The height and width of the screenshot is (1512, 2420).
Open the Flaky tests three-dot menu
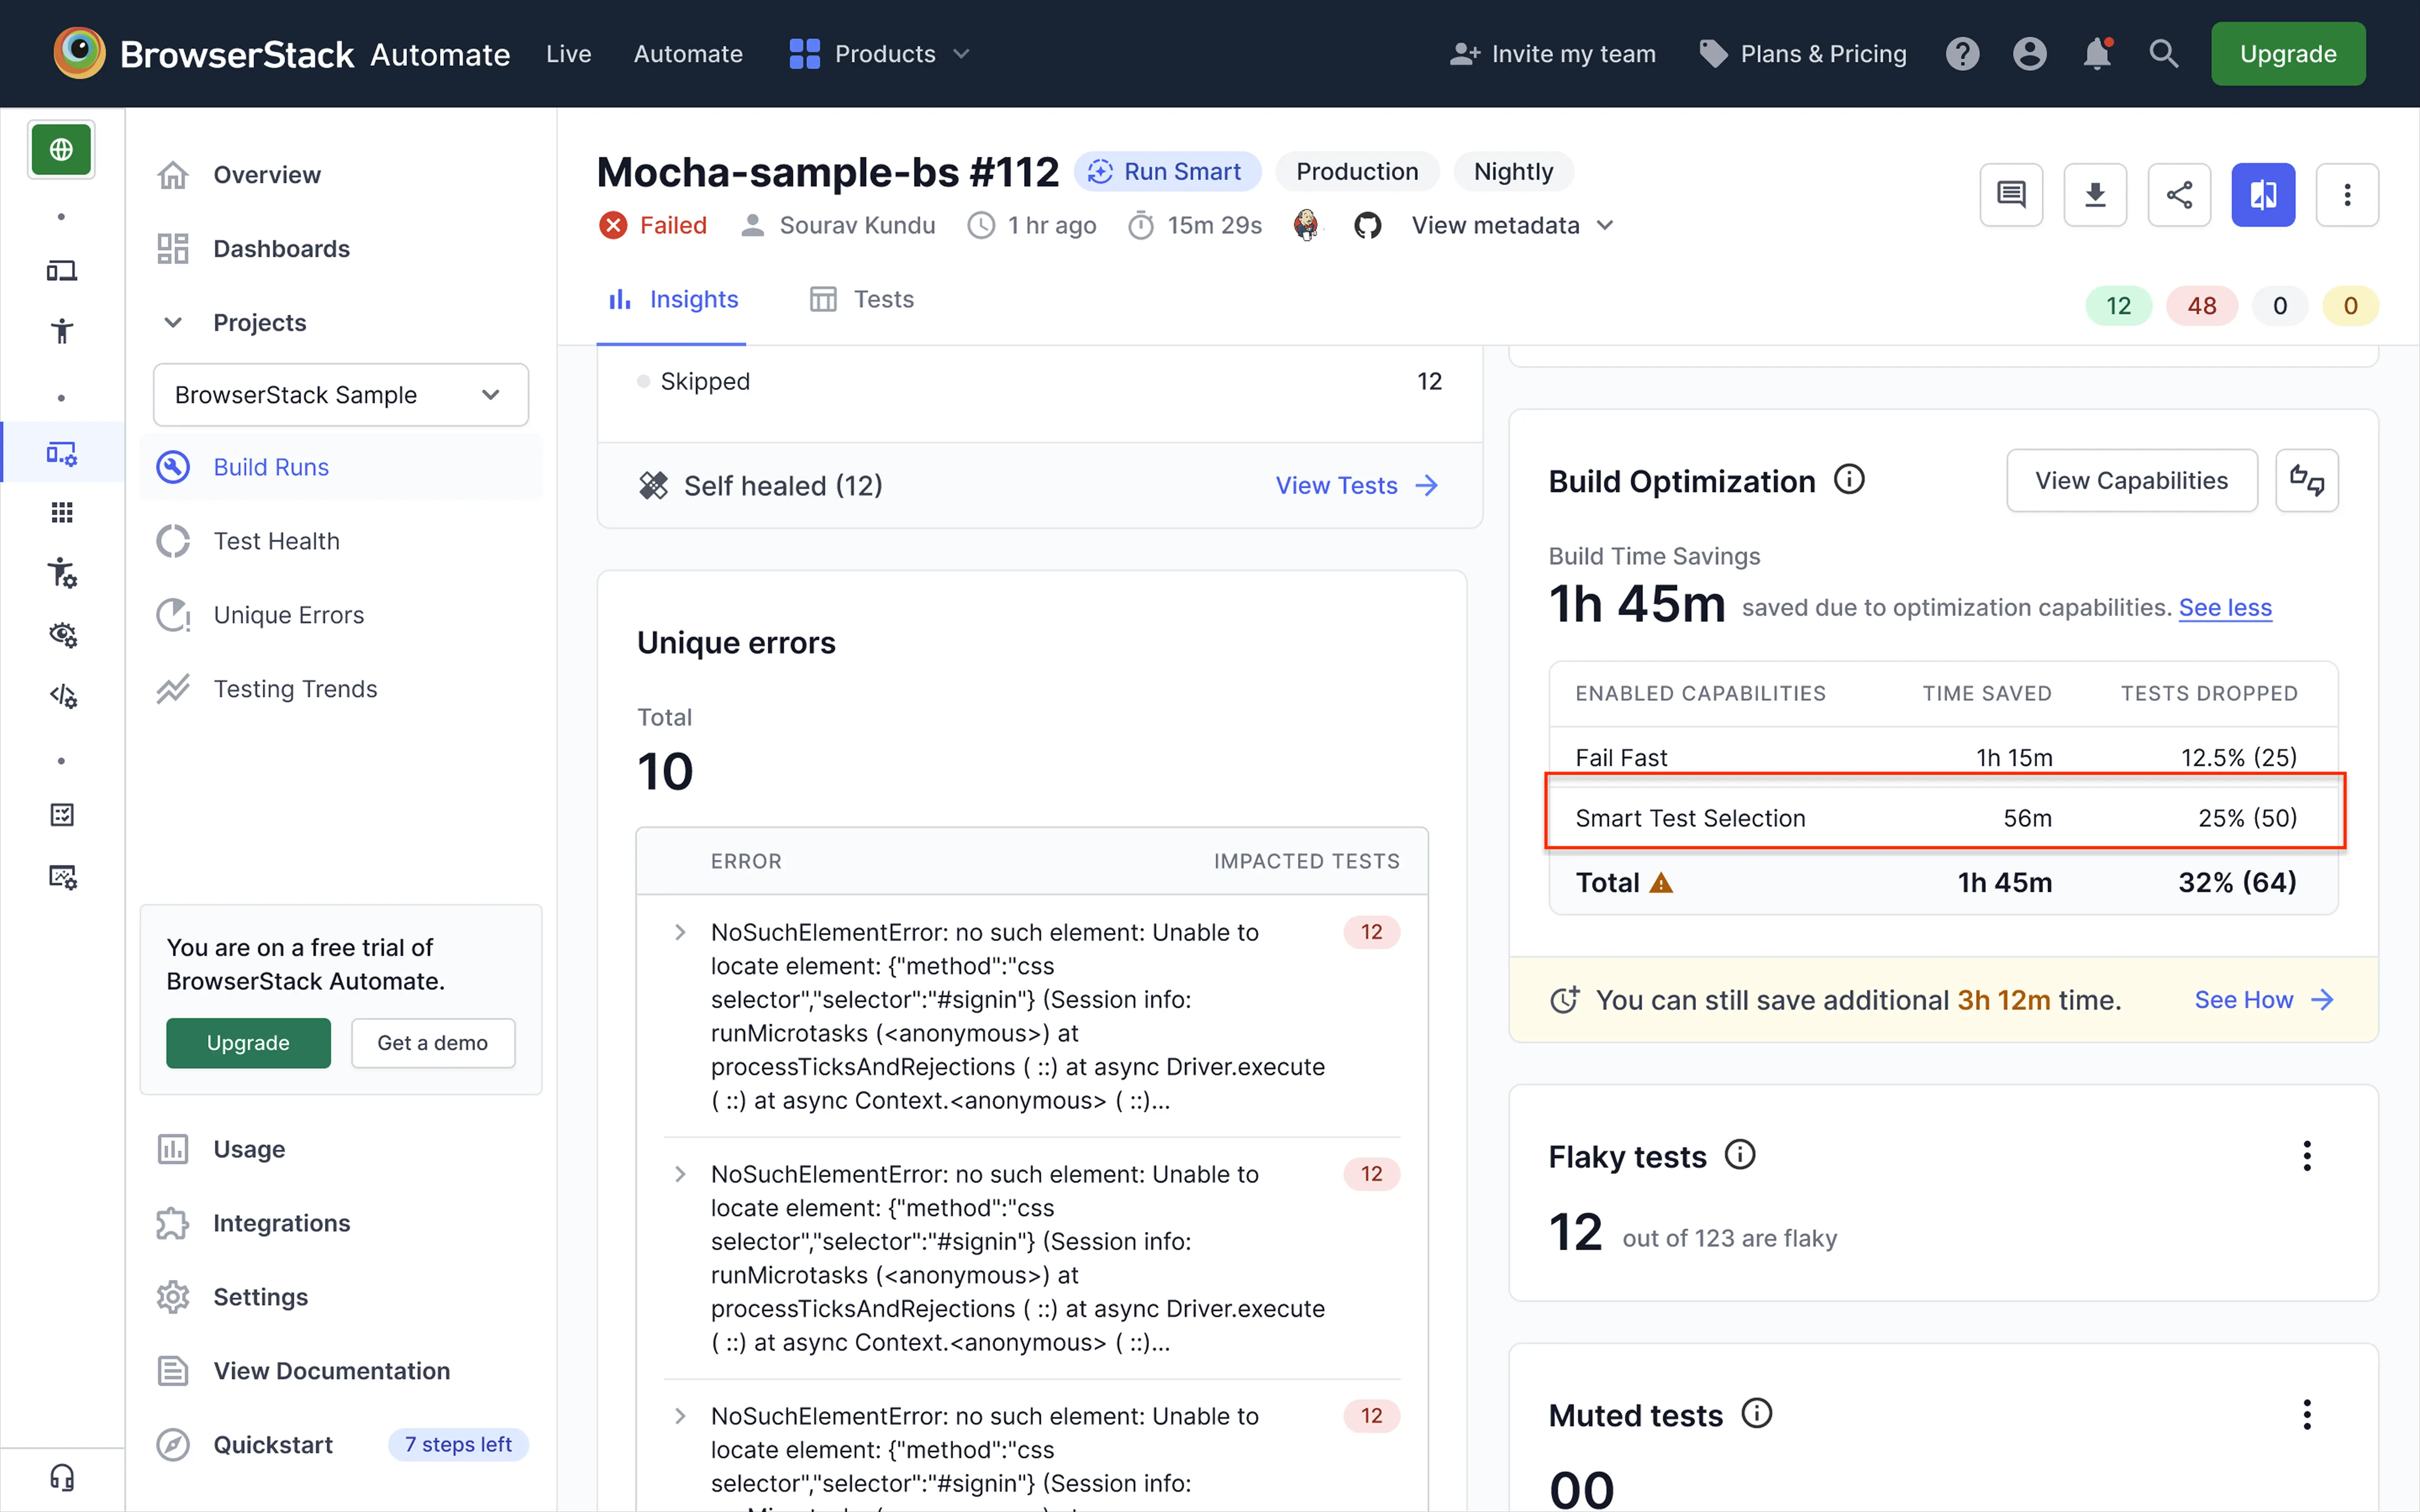(2307, 1156)
